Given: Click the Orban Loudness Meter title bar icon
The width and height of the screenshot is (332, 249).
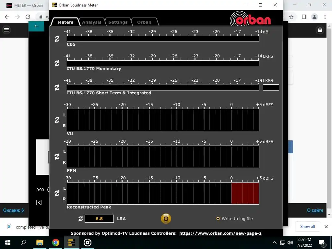Looking at the screenshot, I should [x=54, y=5].
